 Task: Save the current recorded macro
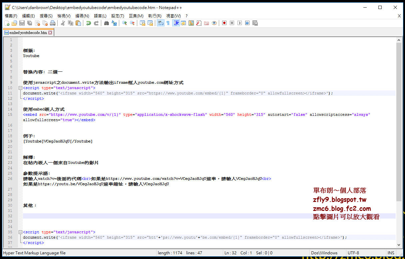255,23
